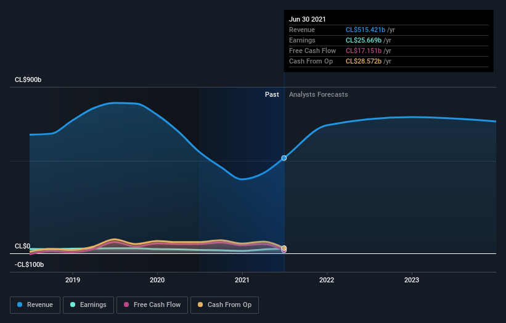
Task: Select the 2019 x-axis label
Action: pyautogui.click(x=73, y=280)
